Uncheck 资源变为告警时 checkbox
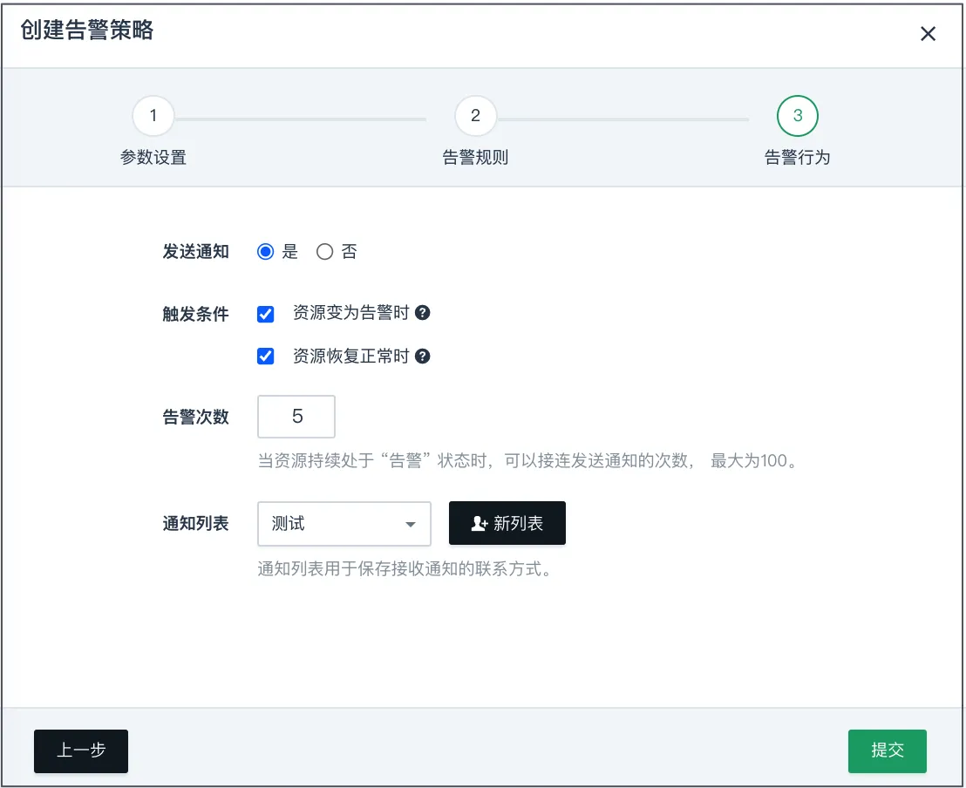966x788 pixels. [266, 314]
